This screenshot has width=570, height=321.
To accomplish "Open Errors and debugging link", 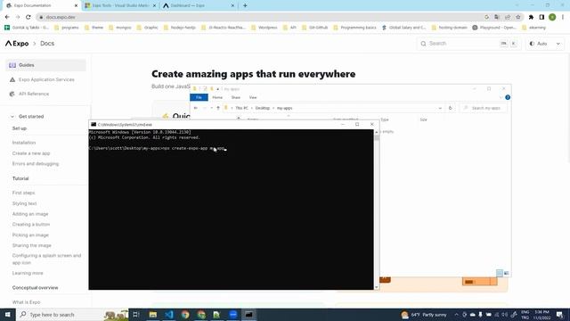I will (36, 164).
